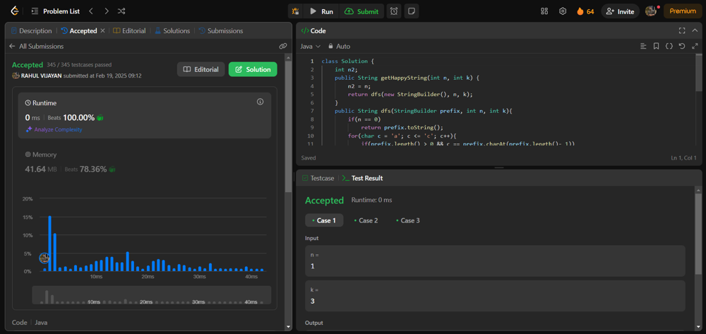Open the notes sticky icon
The height and width of the screenshot is (334, 706).
[x=412, y=11]
